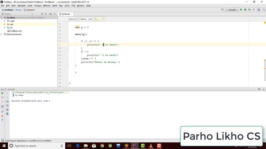Click when (x) breadcrumb
Image resolution: width=266 pixels, height=149 pixels.
coord(86,19)
